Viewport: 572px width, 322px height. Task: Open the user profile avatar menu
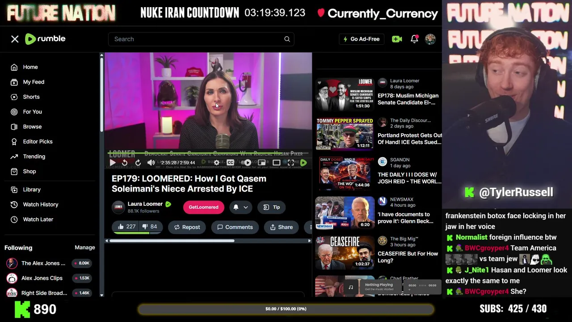click(x=430, y=39)
